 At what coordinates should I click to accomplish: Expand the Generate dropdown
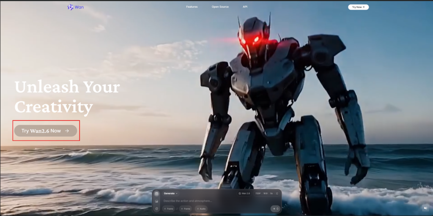click(171, 194)
